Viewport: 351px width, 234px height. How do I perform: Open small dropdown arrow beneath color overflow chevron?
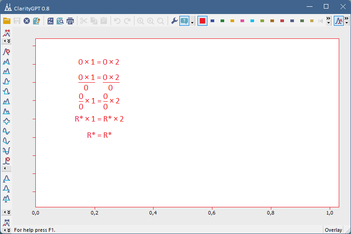[x=328, y=23]
